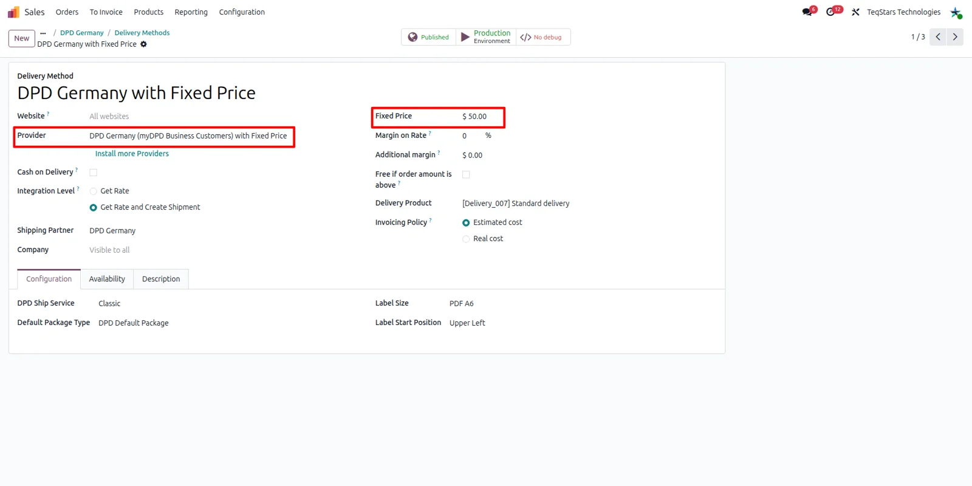Open the user avatar menu
972x486 pixels.
pyautogui.click(x=956, y=12)
